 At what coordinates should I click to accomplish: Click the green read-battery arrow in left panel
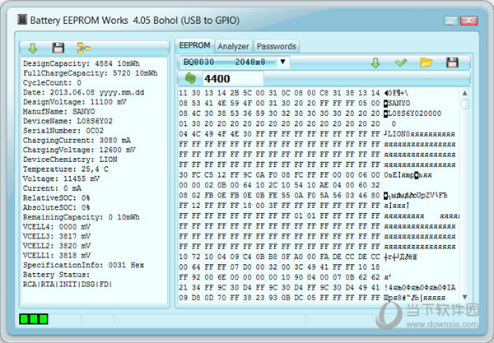click(32, 48)
